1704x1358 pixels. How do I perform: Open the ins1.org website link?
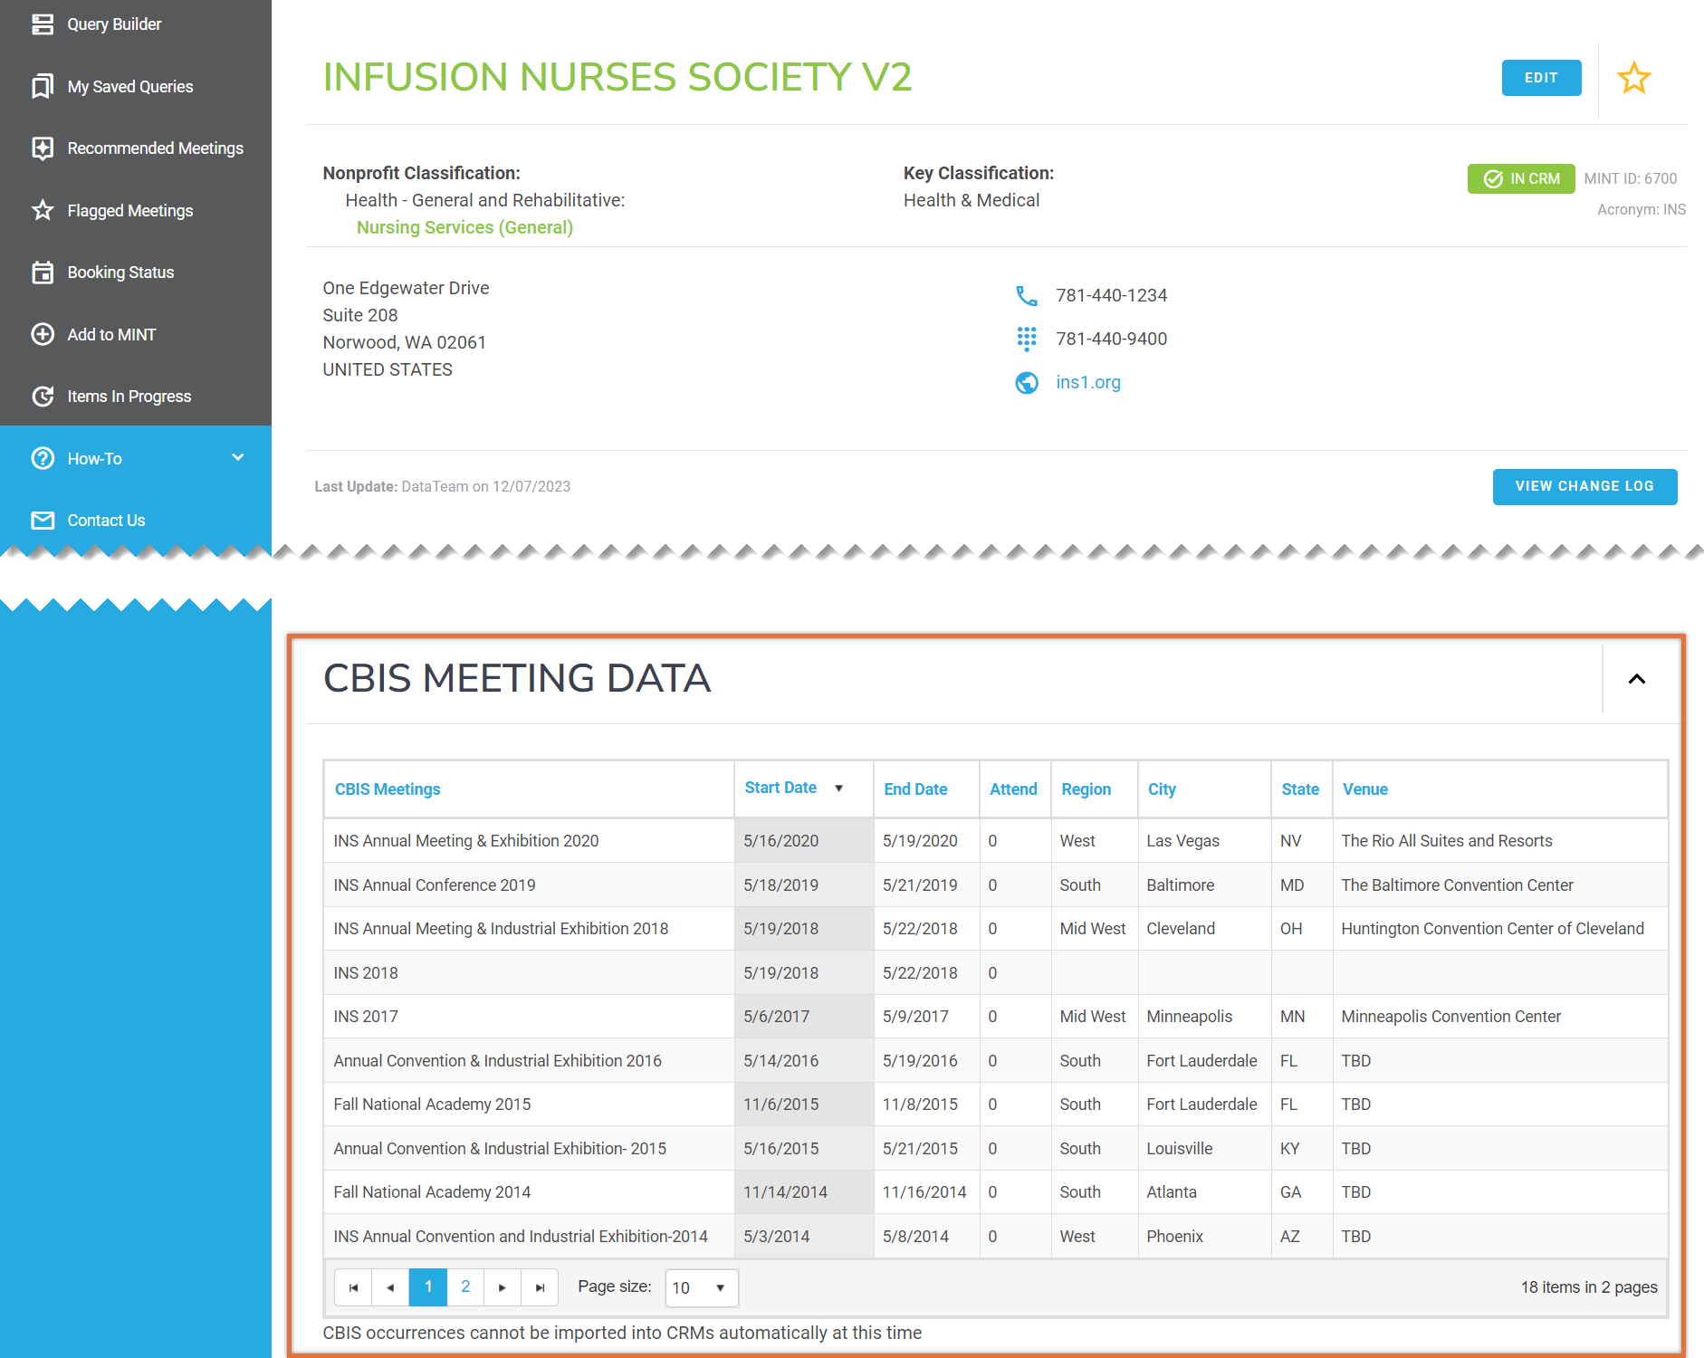[1088, 383]
